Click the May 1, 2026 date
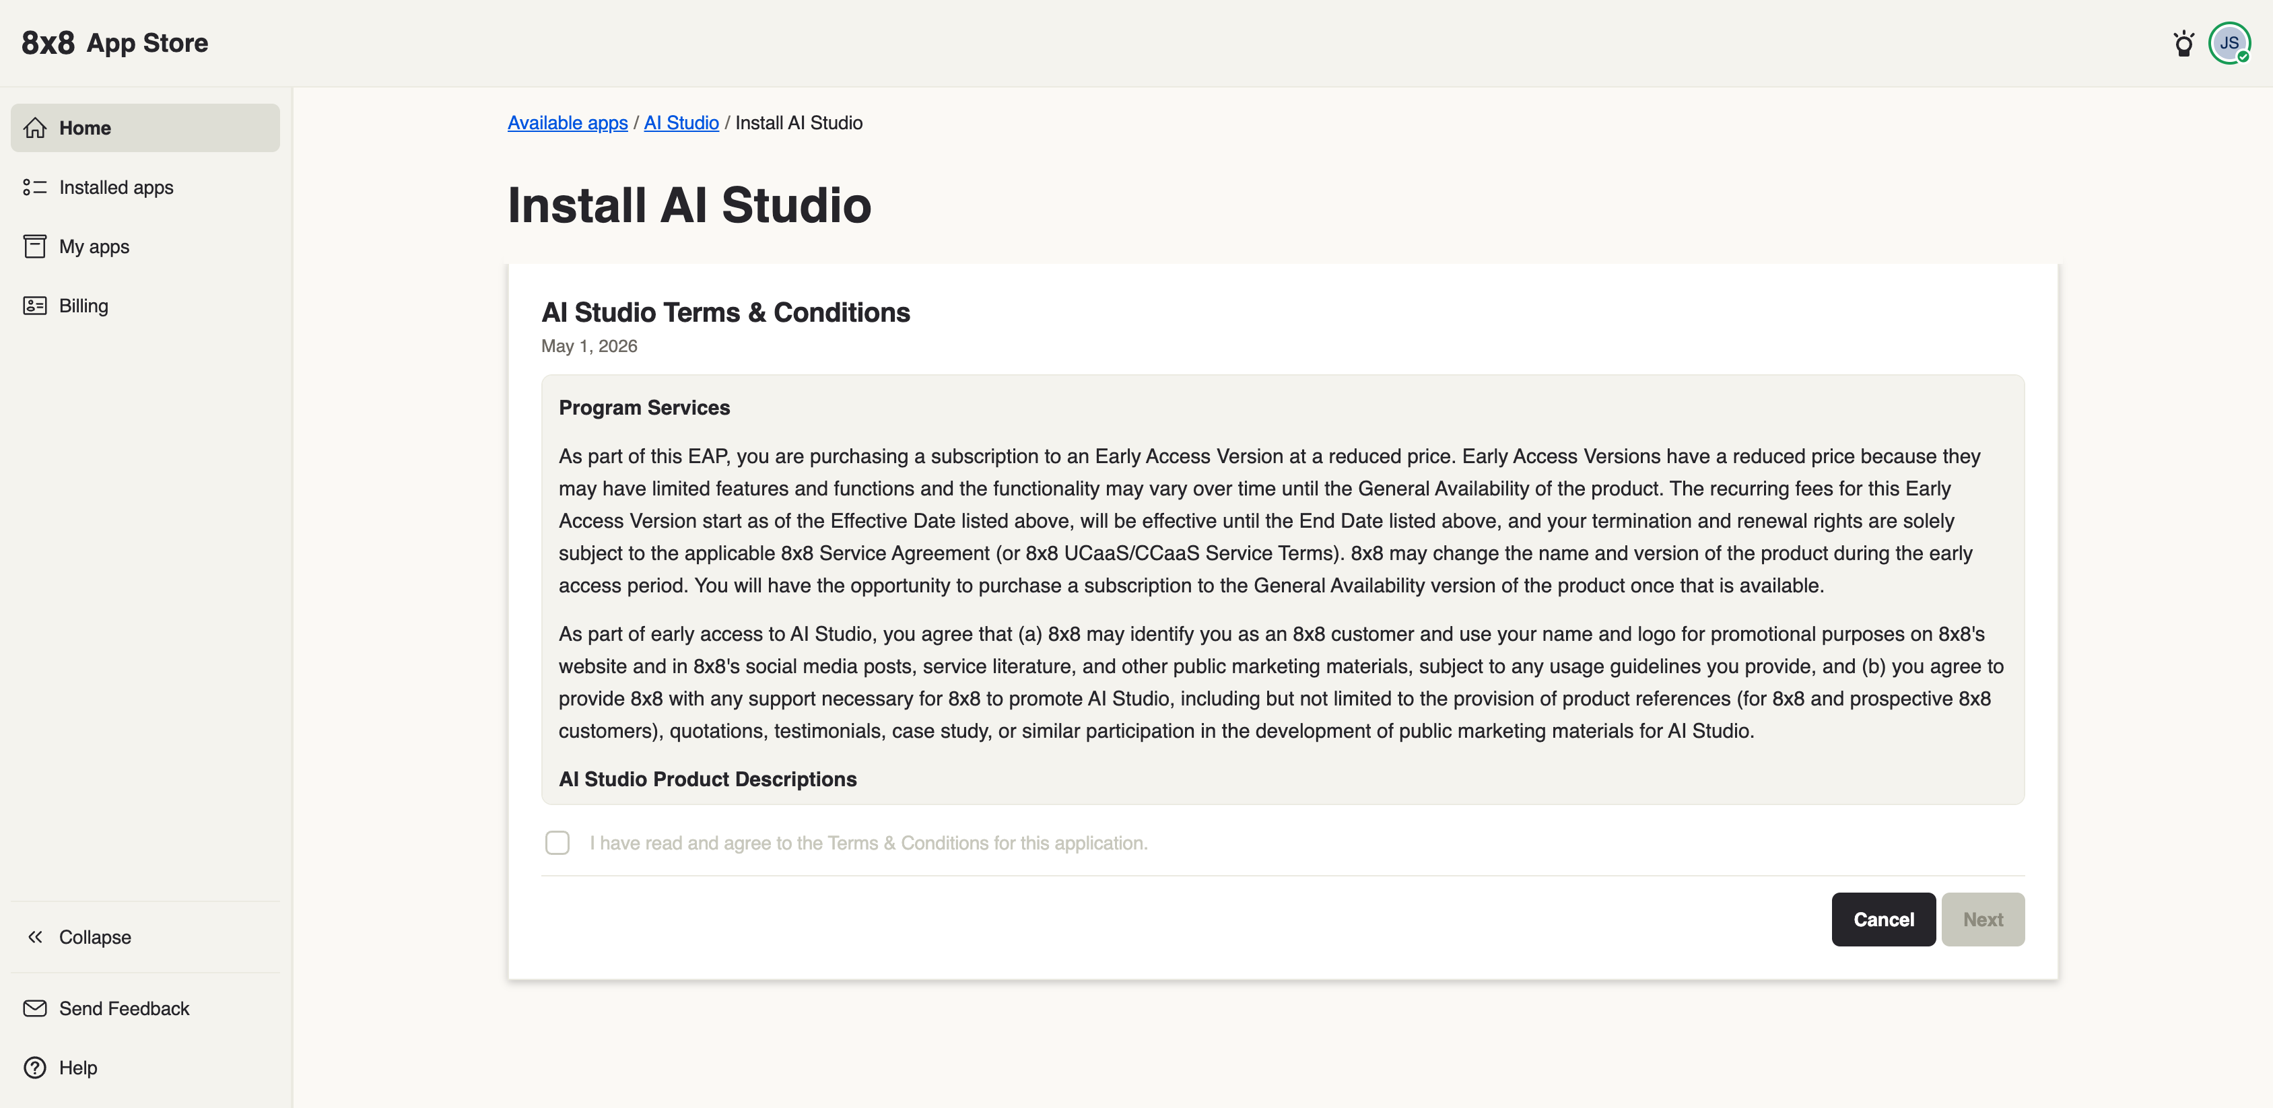This screenshot has width=2273, height=1108. tap(589, 346)
